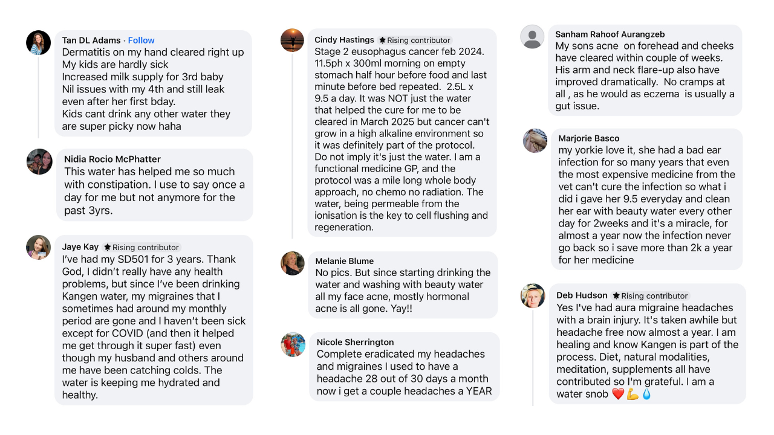Click Nidia Rocio McPhatter's name link
The width and height of the screenshot is (774, 435).
(112, 159)
